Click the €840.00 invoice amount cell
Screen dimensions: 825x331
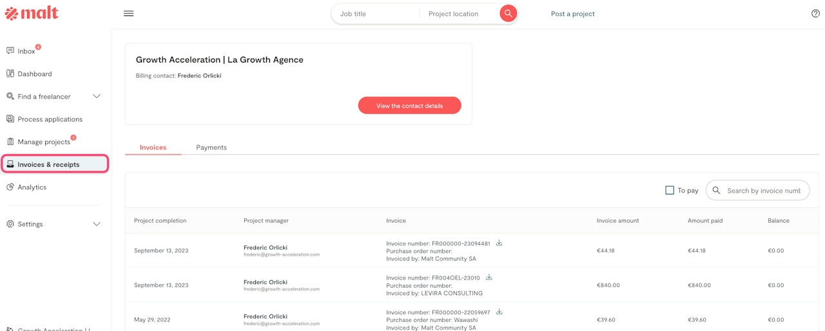click(608, 285)
